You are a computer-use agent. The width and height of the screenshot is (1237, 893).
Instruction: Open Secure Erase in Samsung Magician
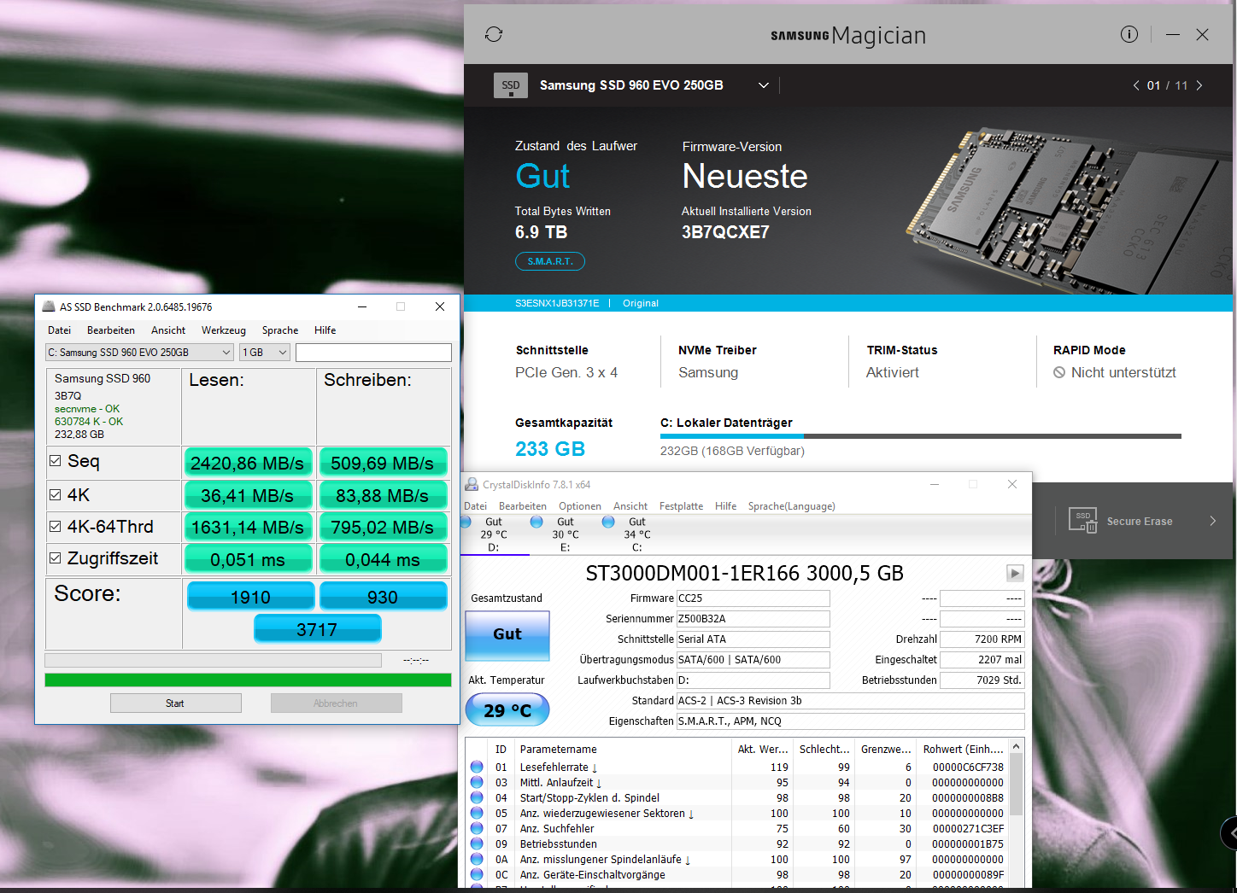[1140, 521]
